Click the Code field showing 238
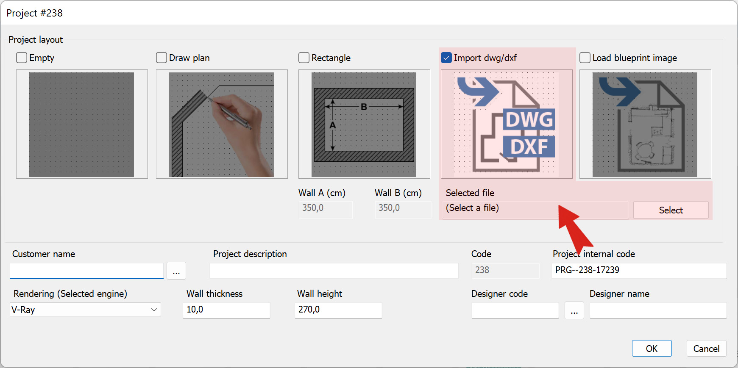 pyautogui.click(x=506, y=271)
